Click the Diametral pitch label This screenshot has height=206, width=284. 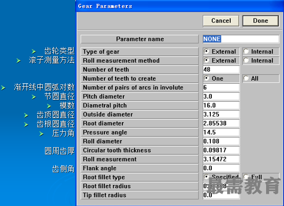(x=140, y=105)
